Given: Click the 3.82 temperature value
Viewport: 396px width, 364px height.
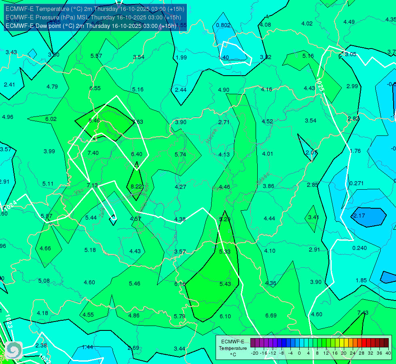Looking at the screenshot, I should (x=266, y=57).
